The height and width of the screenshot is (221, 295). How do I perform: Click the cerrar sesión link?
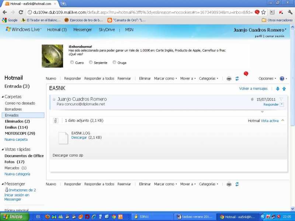[275, 36]
